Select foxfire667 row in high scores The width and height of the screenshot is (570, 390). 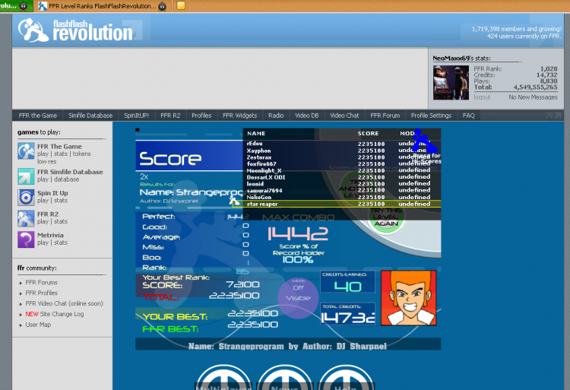tap(342, 164)
